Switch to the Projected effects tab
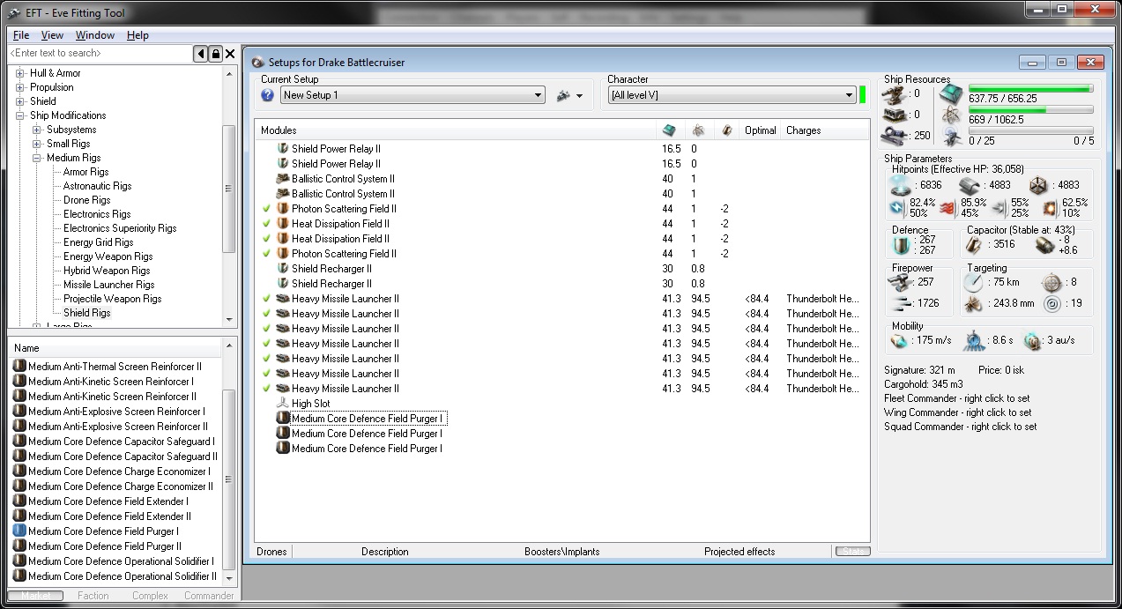Image resolution: width=1122 pixels, height=609 pixels. (739, 552)
